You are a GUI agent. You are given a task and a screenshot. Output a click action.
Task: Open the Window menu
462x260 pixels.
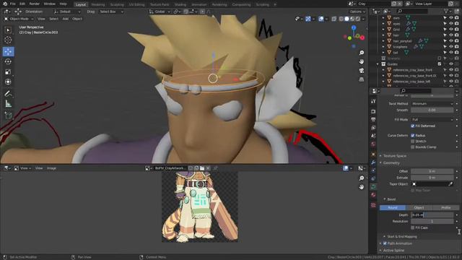(49, 4)
